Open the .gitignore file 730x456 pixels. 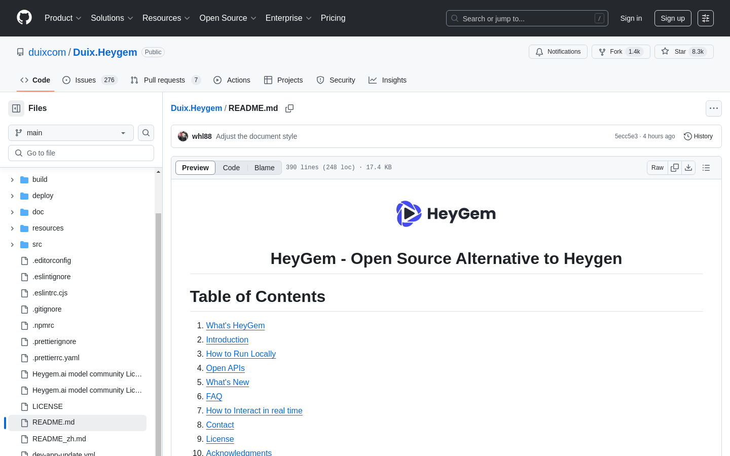click(x=47, y=309)
